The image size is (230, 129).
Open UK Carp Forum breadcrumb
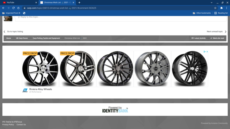tap(22, 38)
